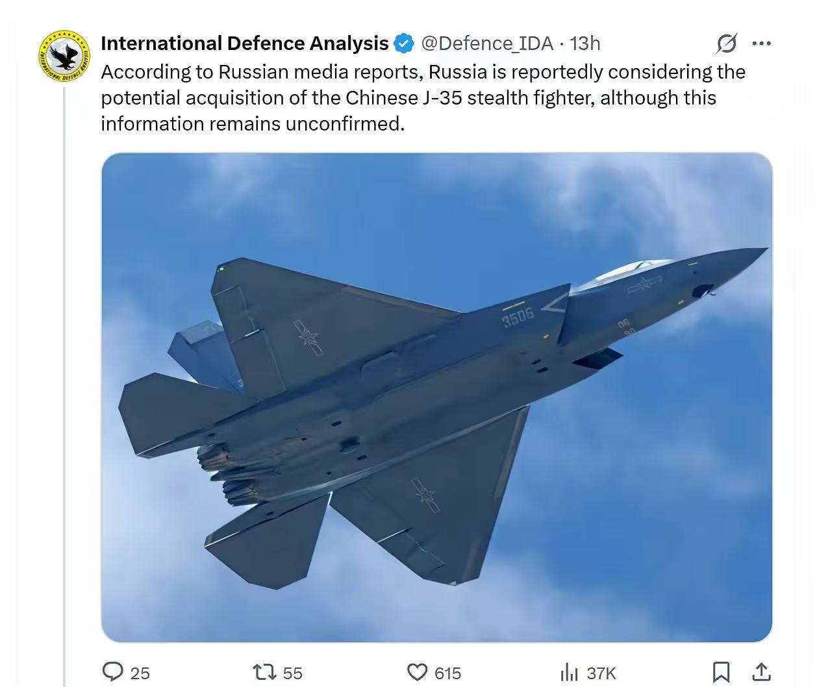Click the reply speech bubble icon
Viewport: 817px width, 687px height.
click(x=113, y=671)
